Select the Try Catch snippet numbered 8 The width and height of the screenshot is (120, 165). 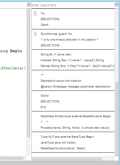click(x=73, y=19)
